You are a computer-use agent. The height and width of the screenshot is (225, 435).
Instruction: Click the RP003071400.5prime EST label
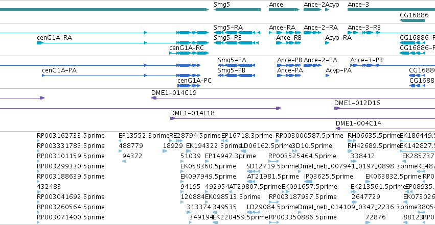point(71,217)
